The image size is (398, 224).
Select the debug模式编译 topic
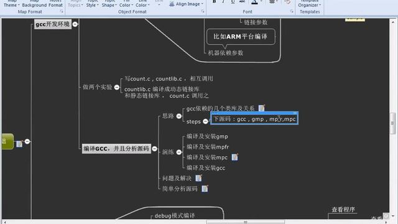[175, 216]
